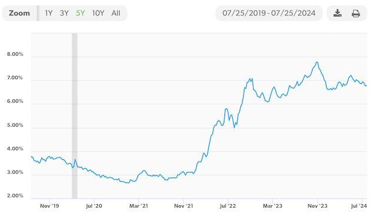Click the 2.00% y-axis label
Viewport: 376px width, 217px height.
(15, 196)
